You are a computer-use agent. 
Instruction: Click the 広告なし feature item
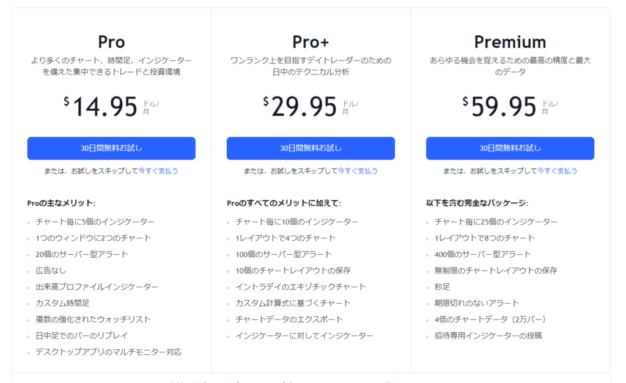pyautogui.click(x=51, y=271)
